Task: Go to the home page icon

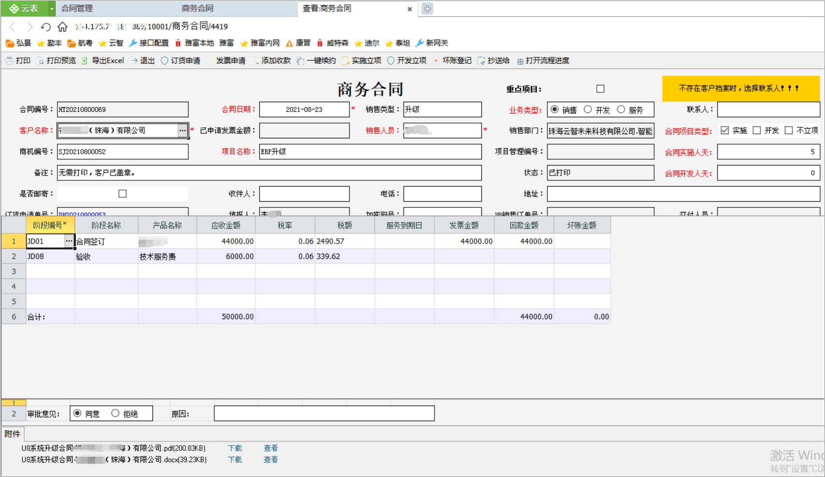Action: click(62, 27)
